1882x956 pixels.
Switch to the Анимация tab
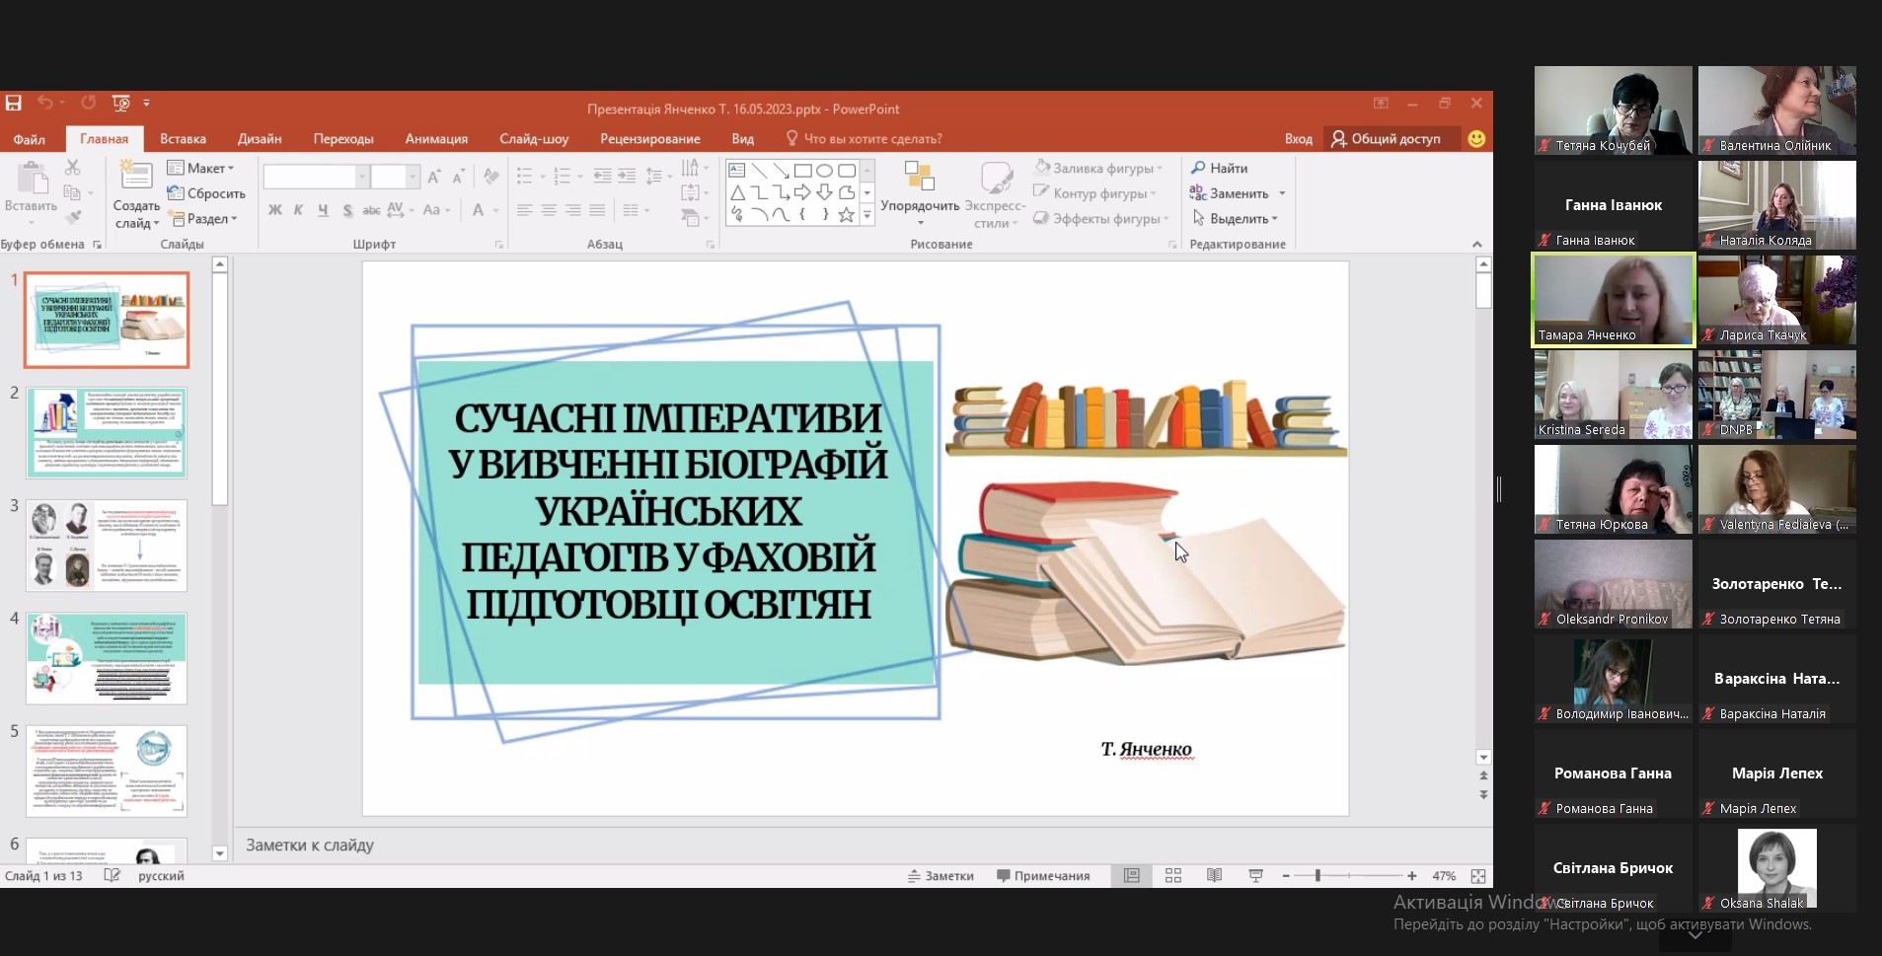(436, 139)
